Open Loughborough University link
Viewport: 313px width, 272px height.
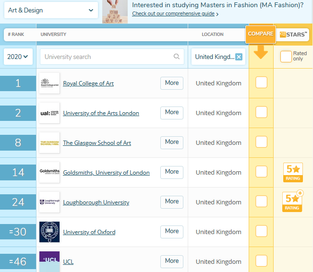pos(96,202)
